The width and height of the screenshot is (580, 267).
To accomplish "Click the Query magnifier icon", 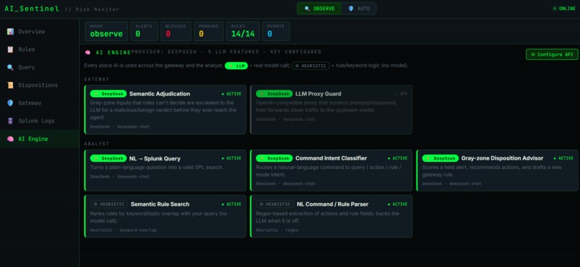I will (x=10, y=68).
